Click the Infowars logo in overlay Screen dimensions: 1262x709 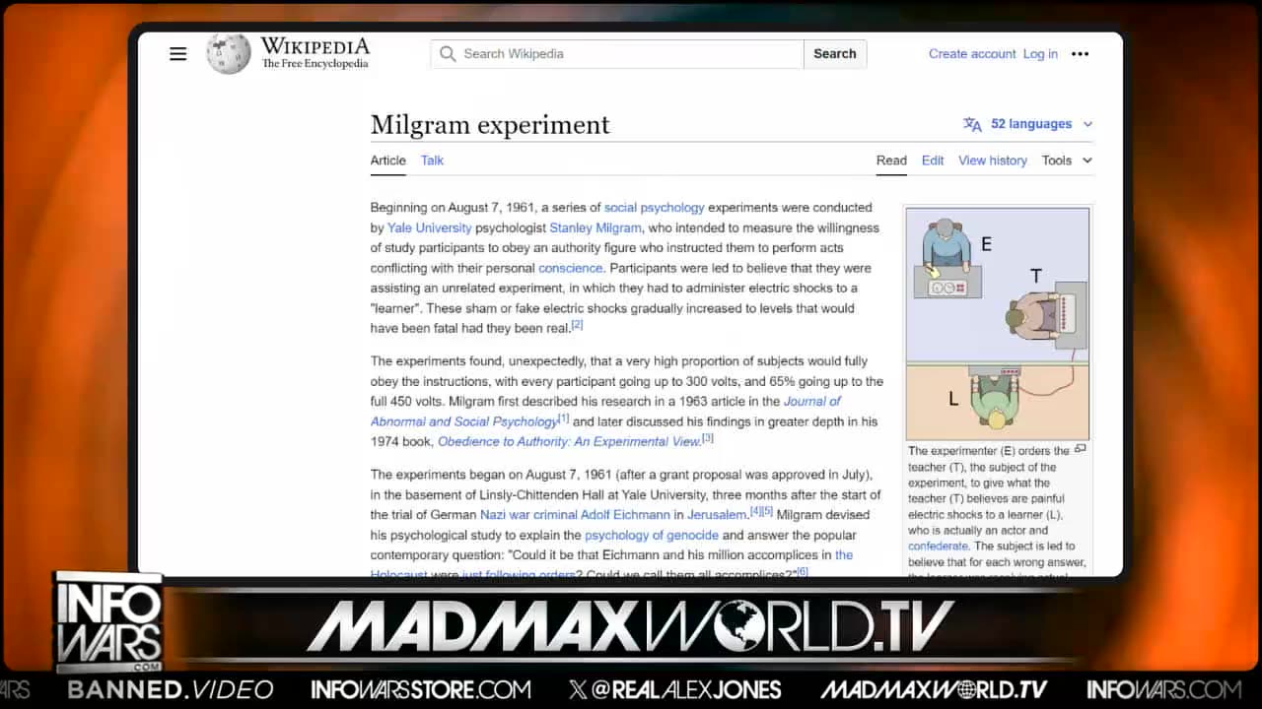click(x=108, y=621)
